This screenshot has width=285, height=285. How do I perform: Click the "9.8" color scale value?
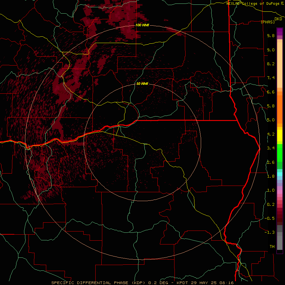[271, 35]
